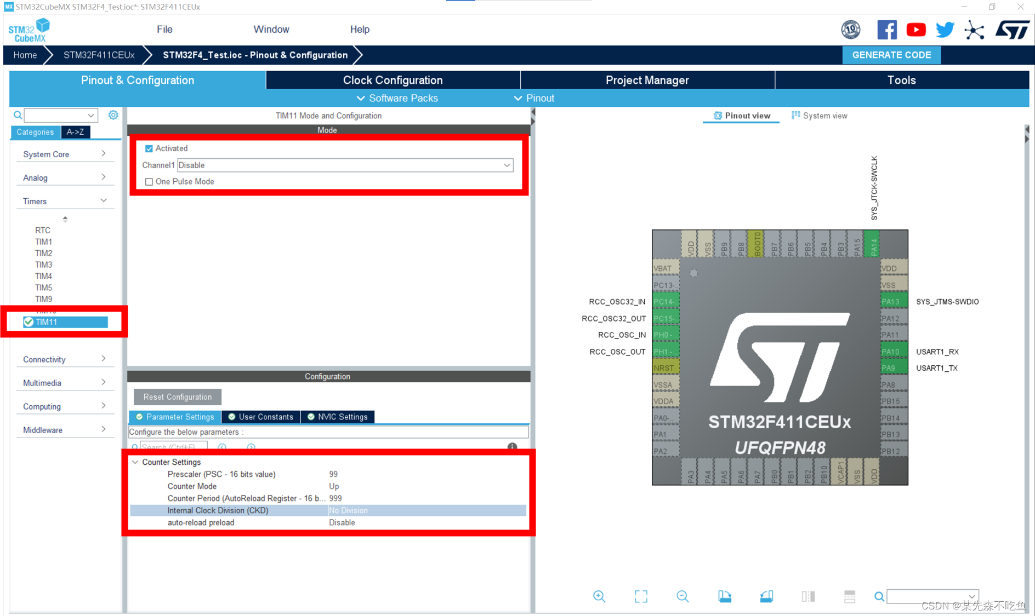This screenshot has height=616, width=1035.
Task: Click the PA9 pin on the chip
Action: (894, 368)
